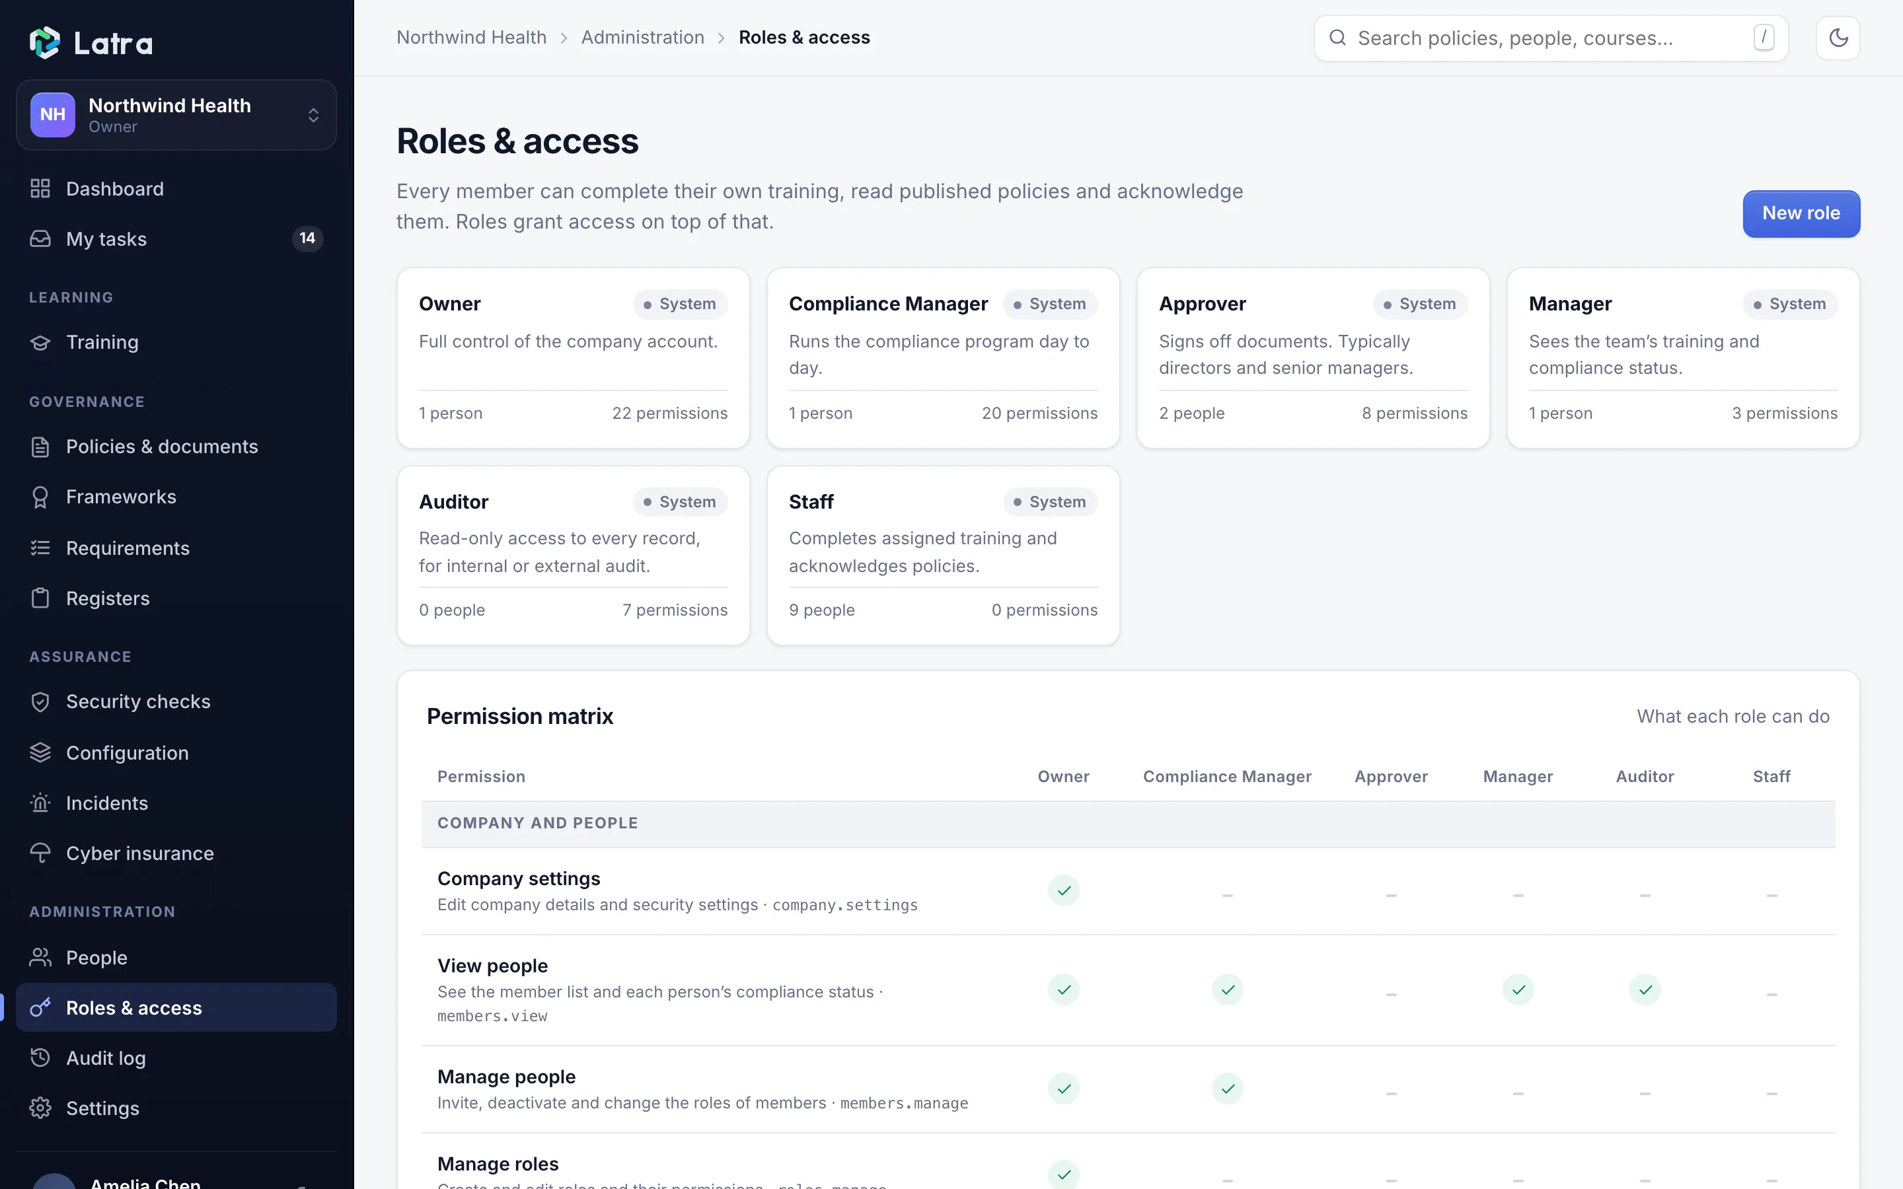Click the Requirements checklist icon
This screenshot has height=1189, width=1903.
point(40,548)
